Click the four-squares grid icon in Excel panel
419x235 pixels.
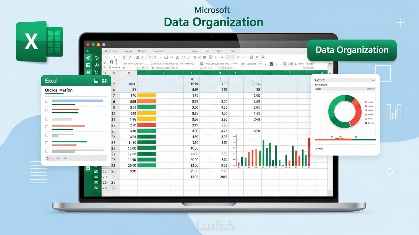click(x=104, y=81)
